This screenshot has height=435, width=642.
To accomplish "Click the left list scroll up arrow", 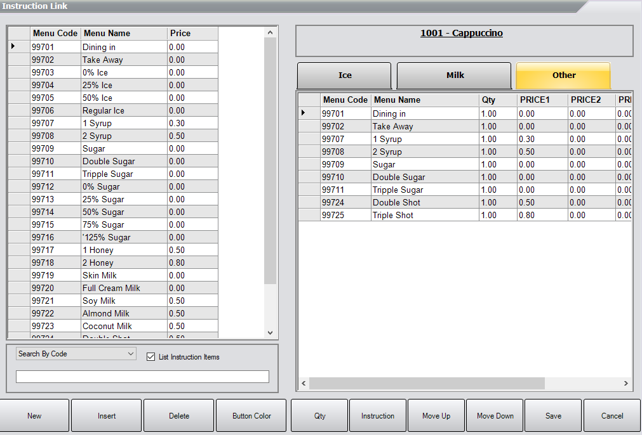I will (270, 32).
